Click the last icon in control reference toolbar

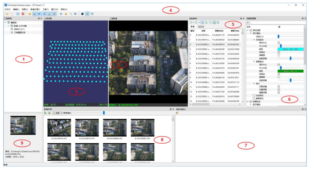click(218, 23)
